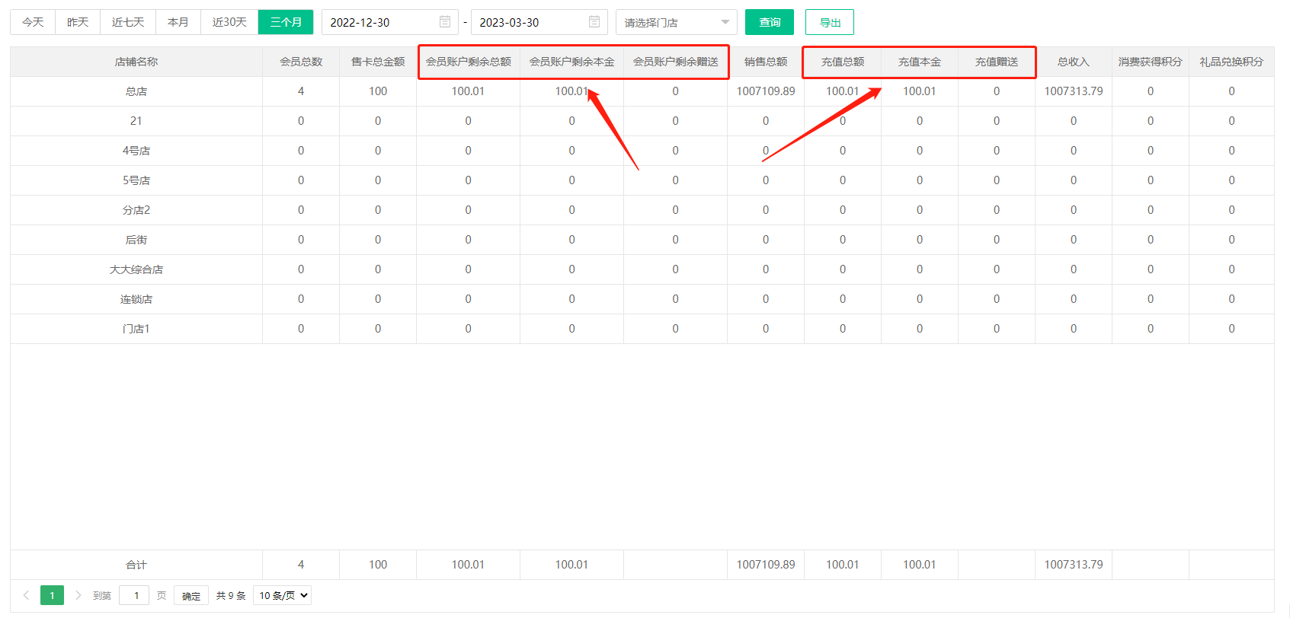Image resolution: width=1290 pixels, height=618 pixels.
Task: Choose the 近30天 date range
Action: tap(229, 22)
